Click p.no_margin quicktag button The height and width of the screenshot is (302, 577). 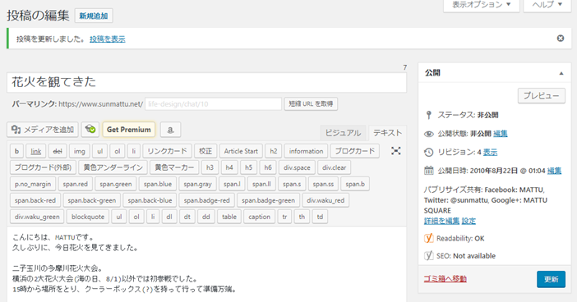tap(33, 184)
